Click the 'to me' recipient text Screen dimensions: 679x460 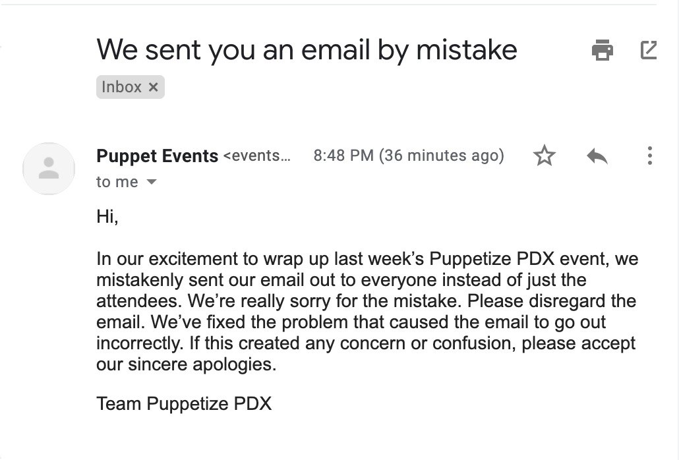[x=117, y=182]
